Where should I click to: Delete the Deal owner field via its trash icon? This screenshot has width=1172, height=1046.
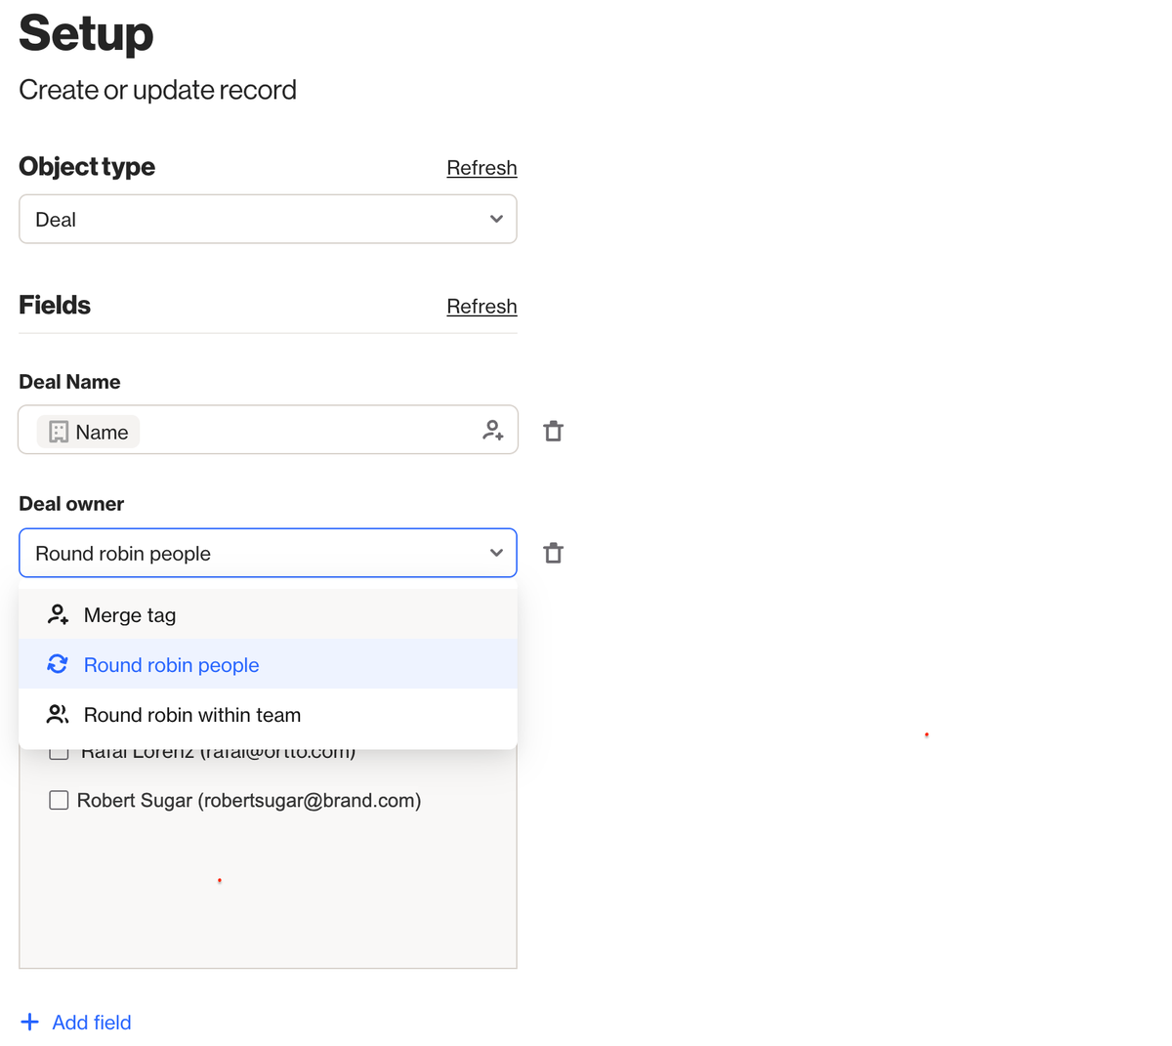(x=553, y=552)
